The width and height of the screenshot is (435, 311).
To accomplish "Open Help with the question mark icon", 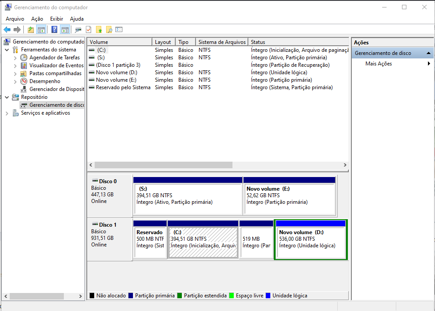I will pos(55,29).
